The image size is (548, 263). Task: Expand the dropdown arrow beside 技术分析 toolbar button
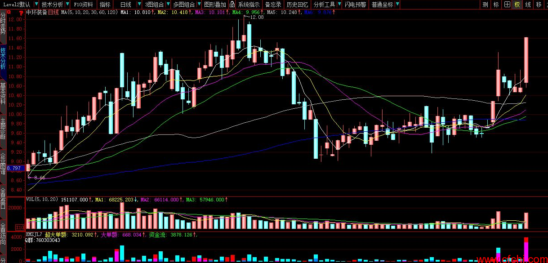68,4
